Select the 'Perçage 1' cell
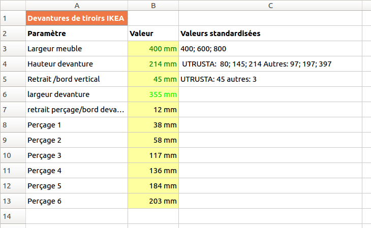The image size is (371, 228). [77, 125]
